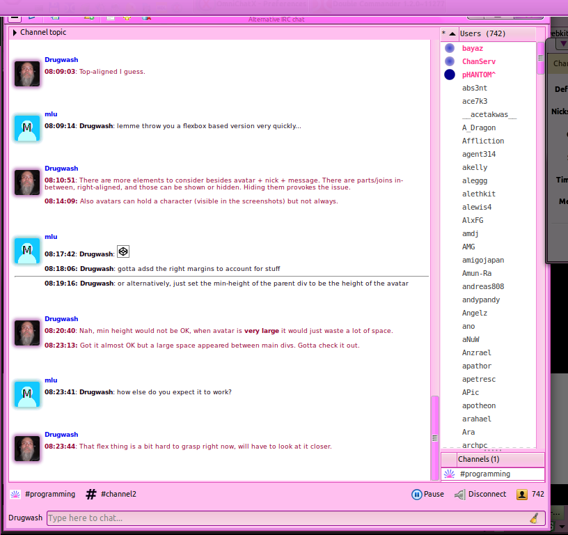Pause the chat

(427, 494)
